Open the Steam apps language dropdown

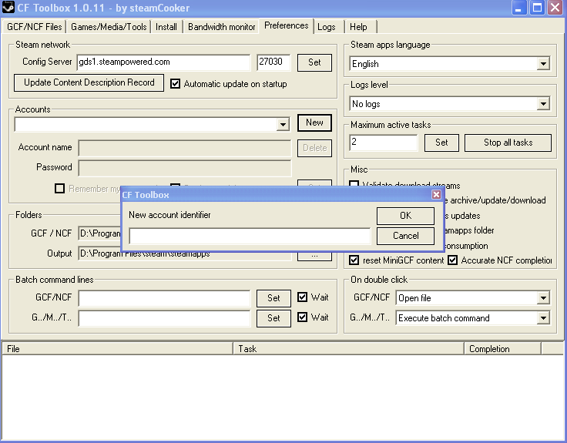[x=543, y=64]
